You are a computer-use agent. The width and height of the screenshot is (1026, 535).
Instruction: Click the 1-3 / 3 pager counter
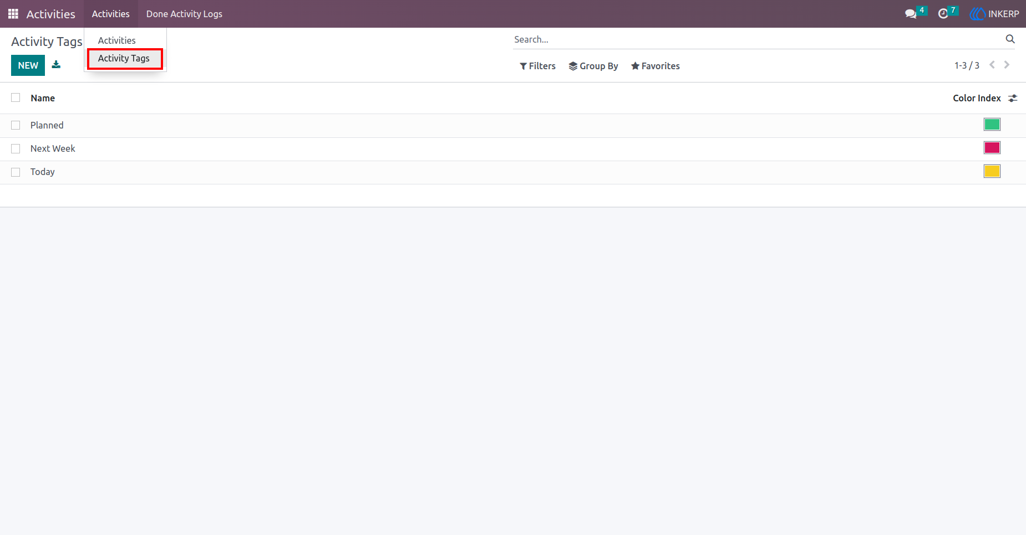(x=967, y=65)
